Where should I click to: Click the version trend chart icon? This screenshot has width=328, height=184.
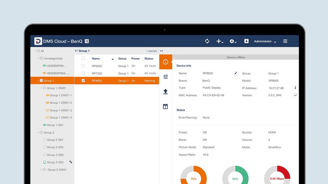pos(295,95)
